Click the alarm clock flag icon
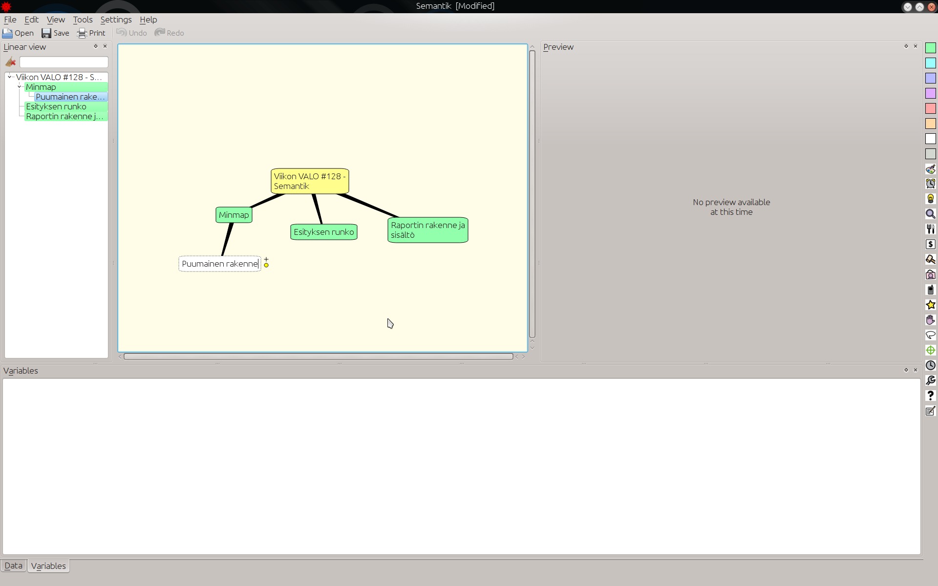938x586 pixels. coord(931,184)
